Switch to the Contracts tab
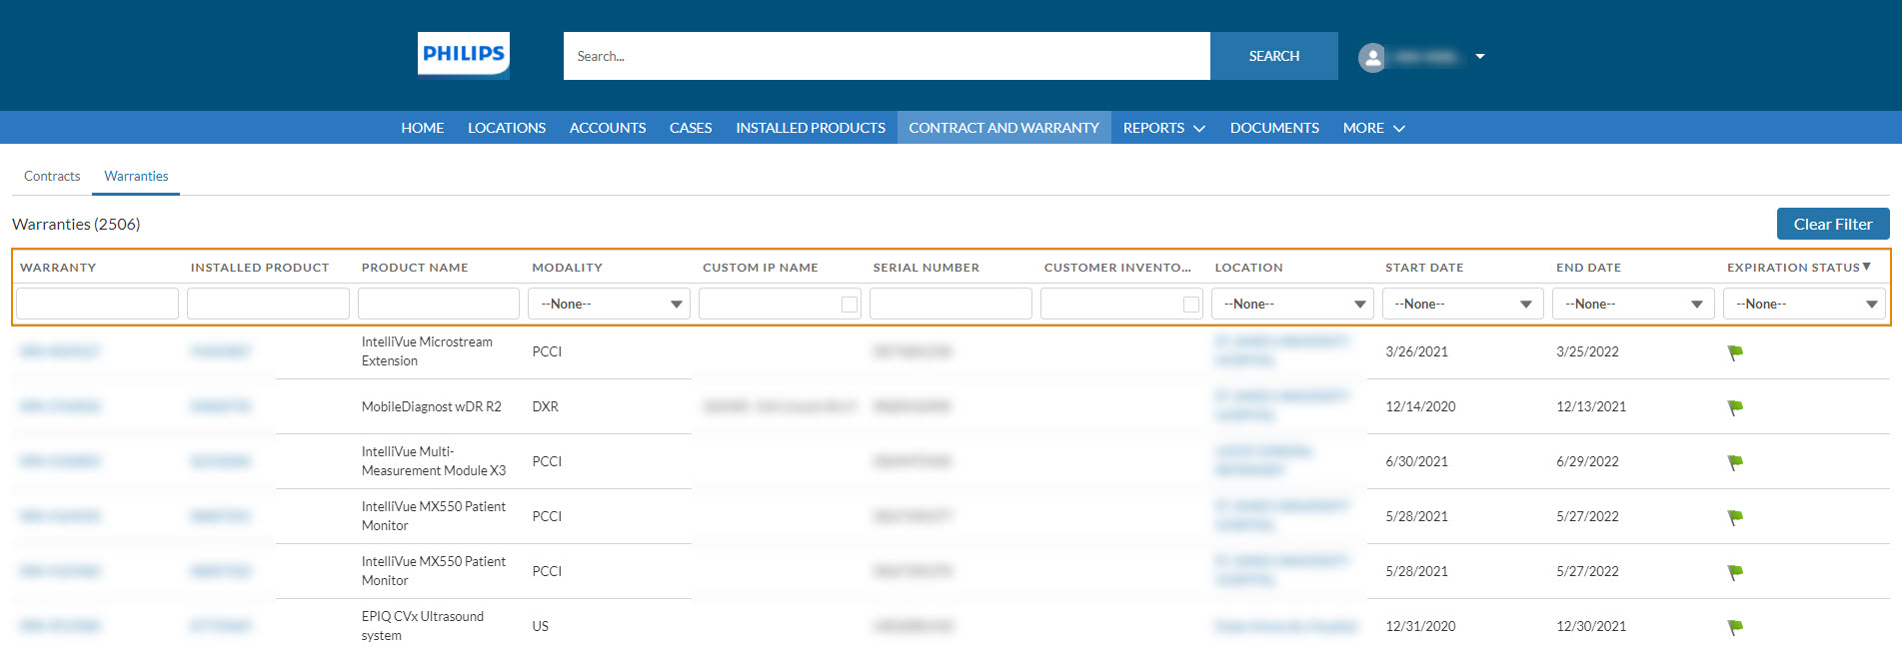 tap(52, 176)
